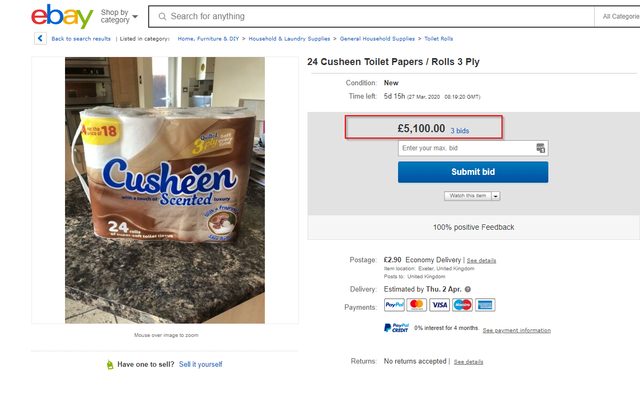Image resolution: width=640 pixels, height=403 pixels.
Task: Click the American Express icon
Action: (x=485, y=305)
